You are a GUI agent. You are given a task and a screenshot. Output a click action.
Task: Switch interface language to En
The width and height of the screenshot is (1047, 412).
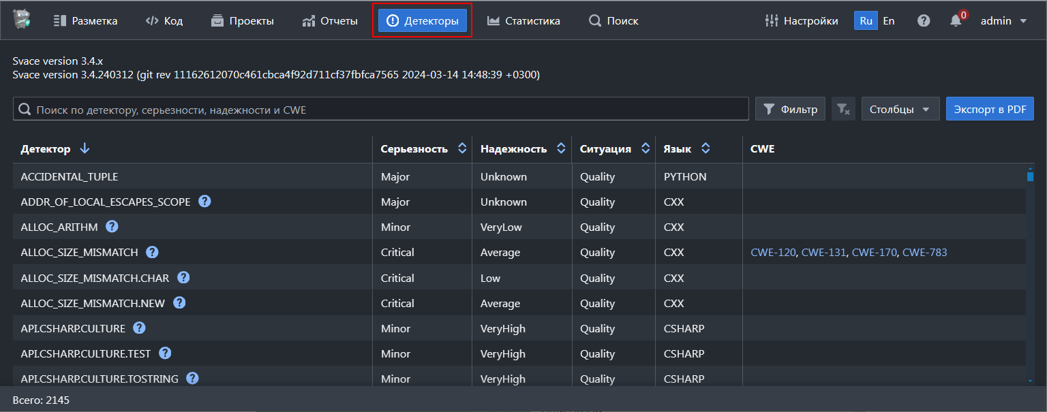pyautogui.click(x=889, y=21)
